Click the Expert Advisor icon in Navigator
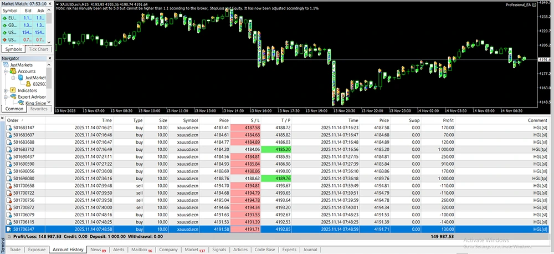Image resolution: width=554 pixels, height=254 pixels. (x=12, y=96)
